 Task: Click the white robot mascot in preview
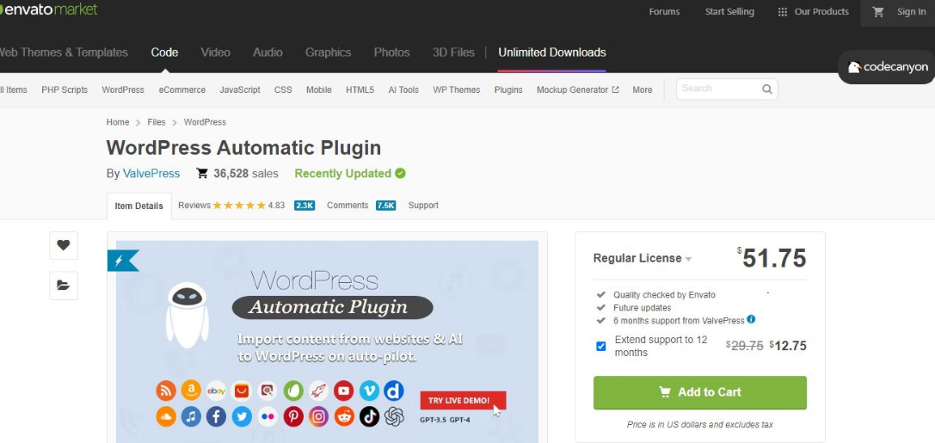[x=188, y=315]
